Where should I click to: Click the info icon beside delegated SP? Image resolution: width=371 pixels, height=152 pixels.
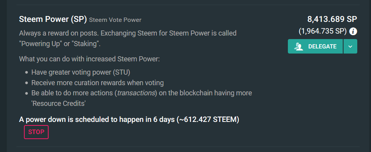pos(353,31)
